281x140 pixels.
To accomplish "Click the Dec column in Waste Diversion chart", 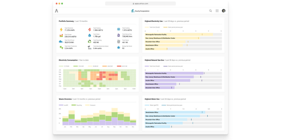I will click(x=133, y=122).
